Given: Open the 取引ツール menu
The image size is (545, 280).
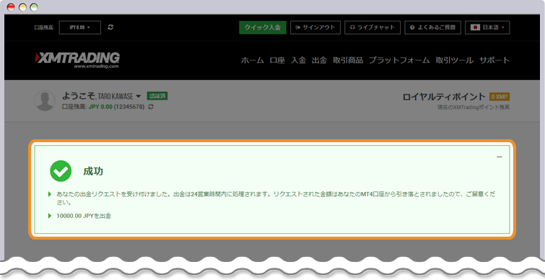Looking at the screenshot, I should pyautogui.click(x=455, y=60).
